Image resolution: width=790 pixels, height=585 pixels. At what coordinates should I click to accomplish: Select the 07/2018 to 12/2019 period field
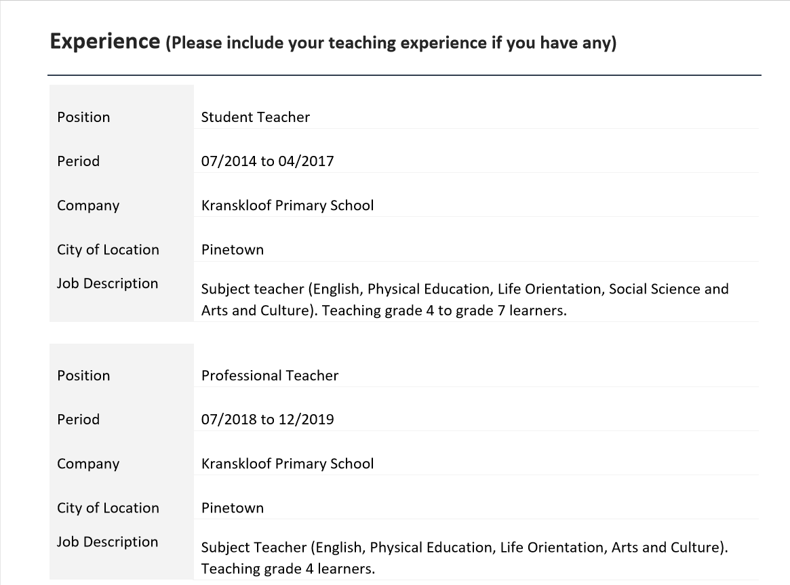pyautogui.click(x=267, y=420)
